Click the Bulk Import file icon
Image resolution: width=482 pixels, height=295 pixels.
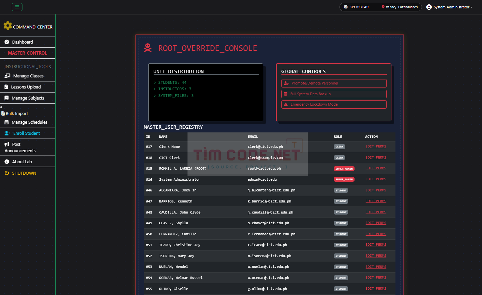tap(3, 113)
